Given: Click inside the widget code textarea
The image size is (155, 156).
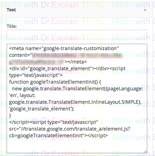Looking at the screenshot, I should point(77,98).
